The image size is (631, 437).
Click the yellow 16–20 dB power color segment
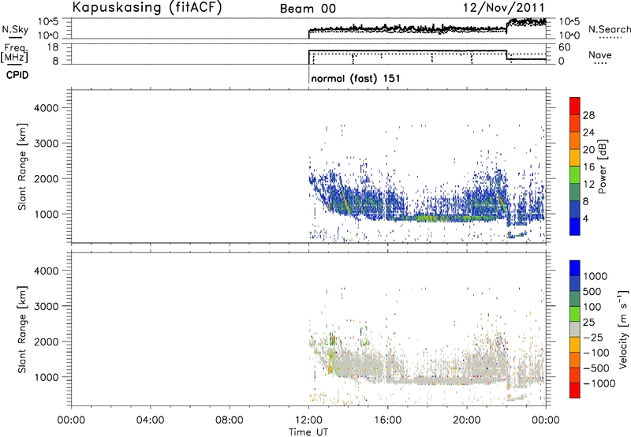[x=575, y=158]
